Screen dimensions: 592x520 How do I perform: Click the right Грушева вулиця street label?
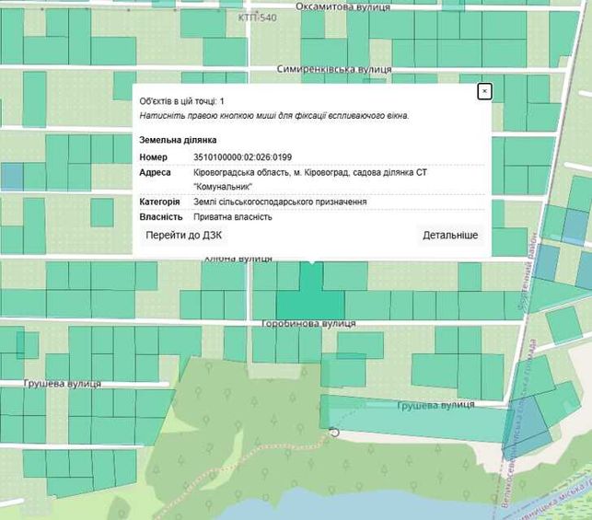click(435, 405)
